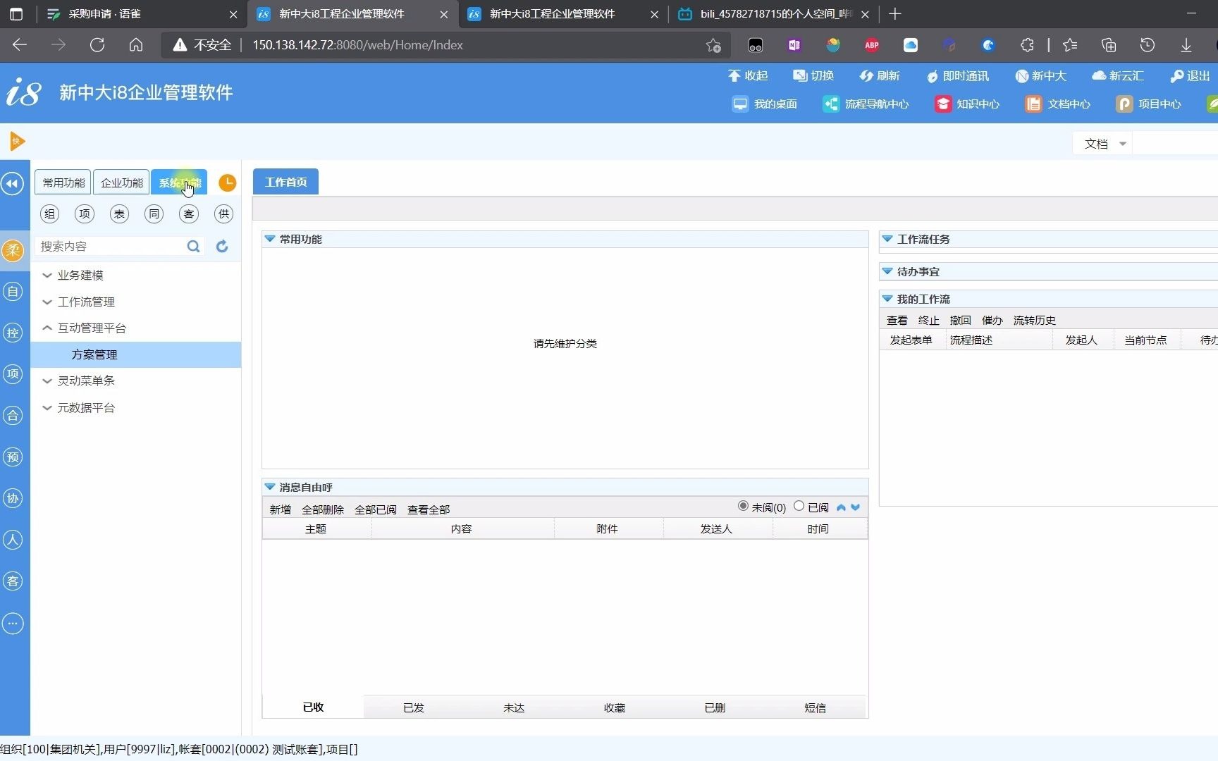This screenshot has height=761, width=1218.
Task: Click 流转历史 in 我的工作流
Action: [x=1035, y=321]
